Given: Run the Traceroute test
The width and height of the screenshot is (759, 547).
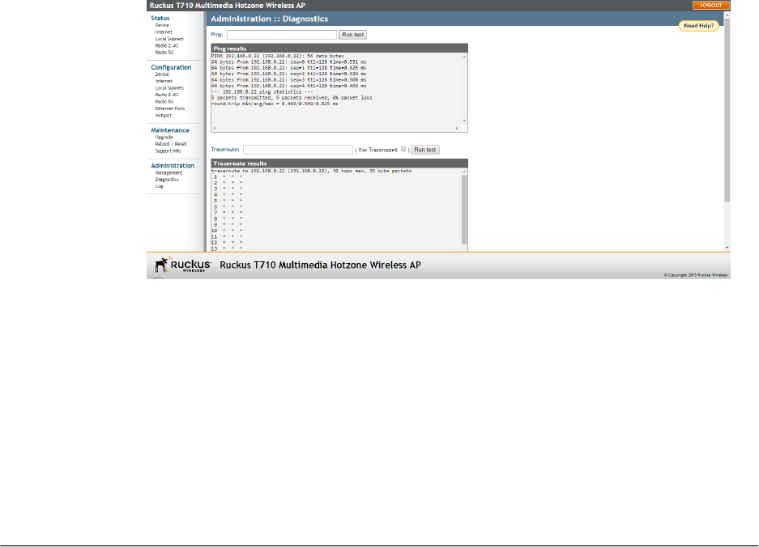Looking at the screenshot, I should click(425, 150).
